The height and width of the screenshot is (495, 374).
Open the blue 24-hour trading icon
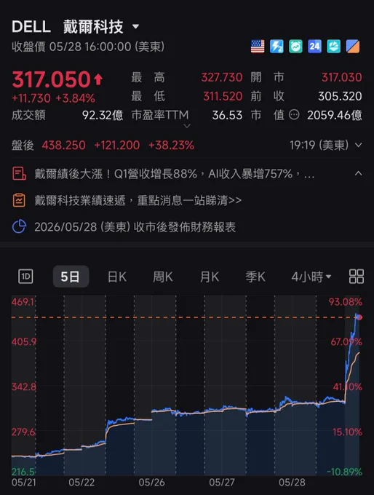(314, 47)
